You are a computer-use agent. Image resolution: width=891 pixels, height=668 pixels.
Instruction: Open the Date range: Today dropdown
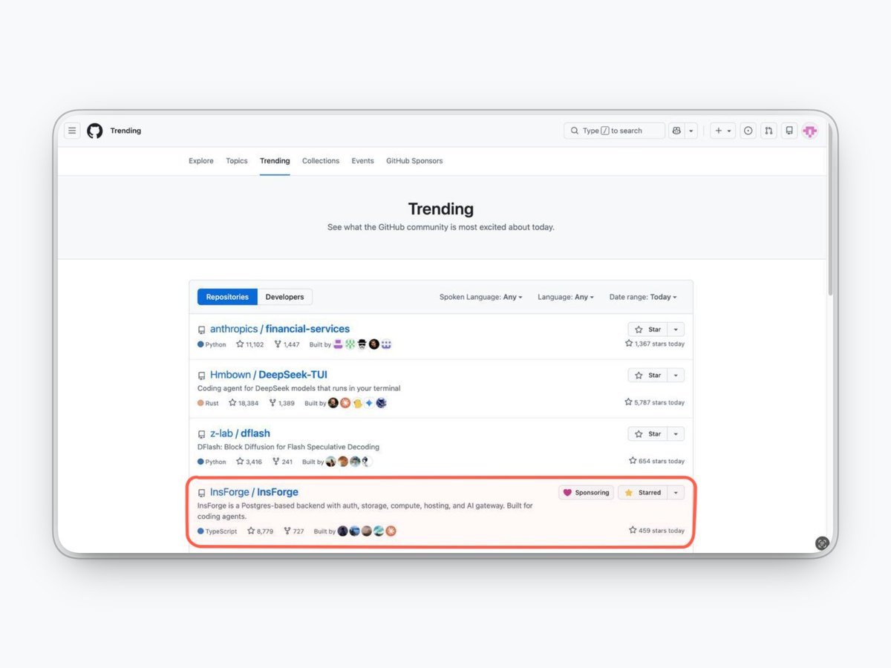pos(643,297)
